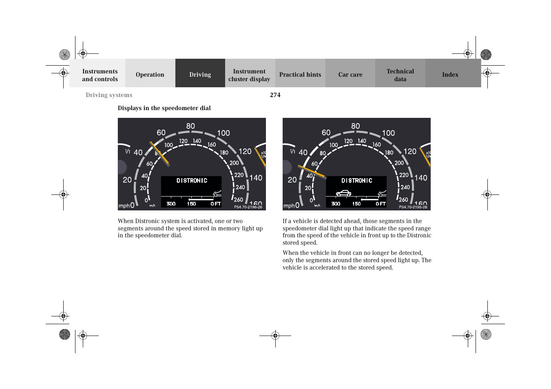Switch to the Technical data tab
This screenshot has width=551, height=389.
click(400, 73)
